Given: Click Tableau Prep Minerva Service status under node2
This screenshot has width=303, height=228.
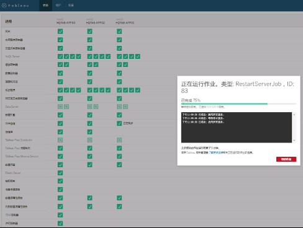Looking at the screenshot, I should coord(89,156).
